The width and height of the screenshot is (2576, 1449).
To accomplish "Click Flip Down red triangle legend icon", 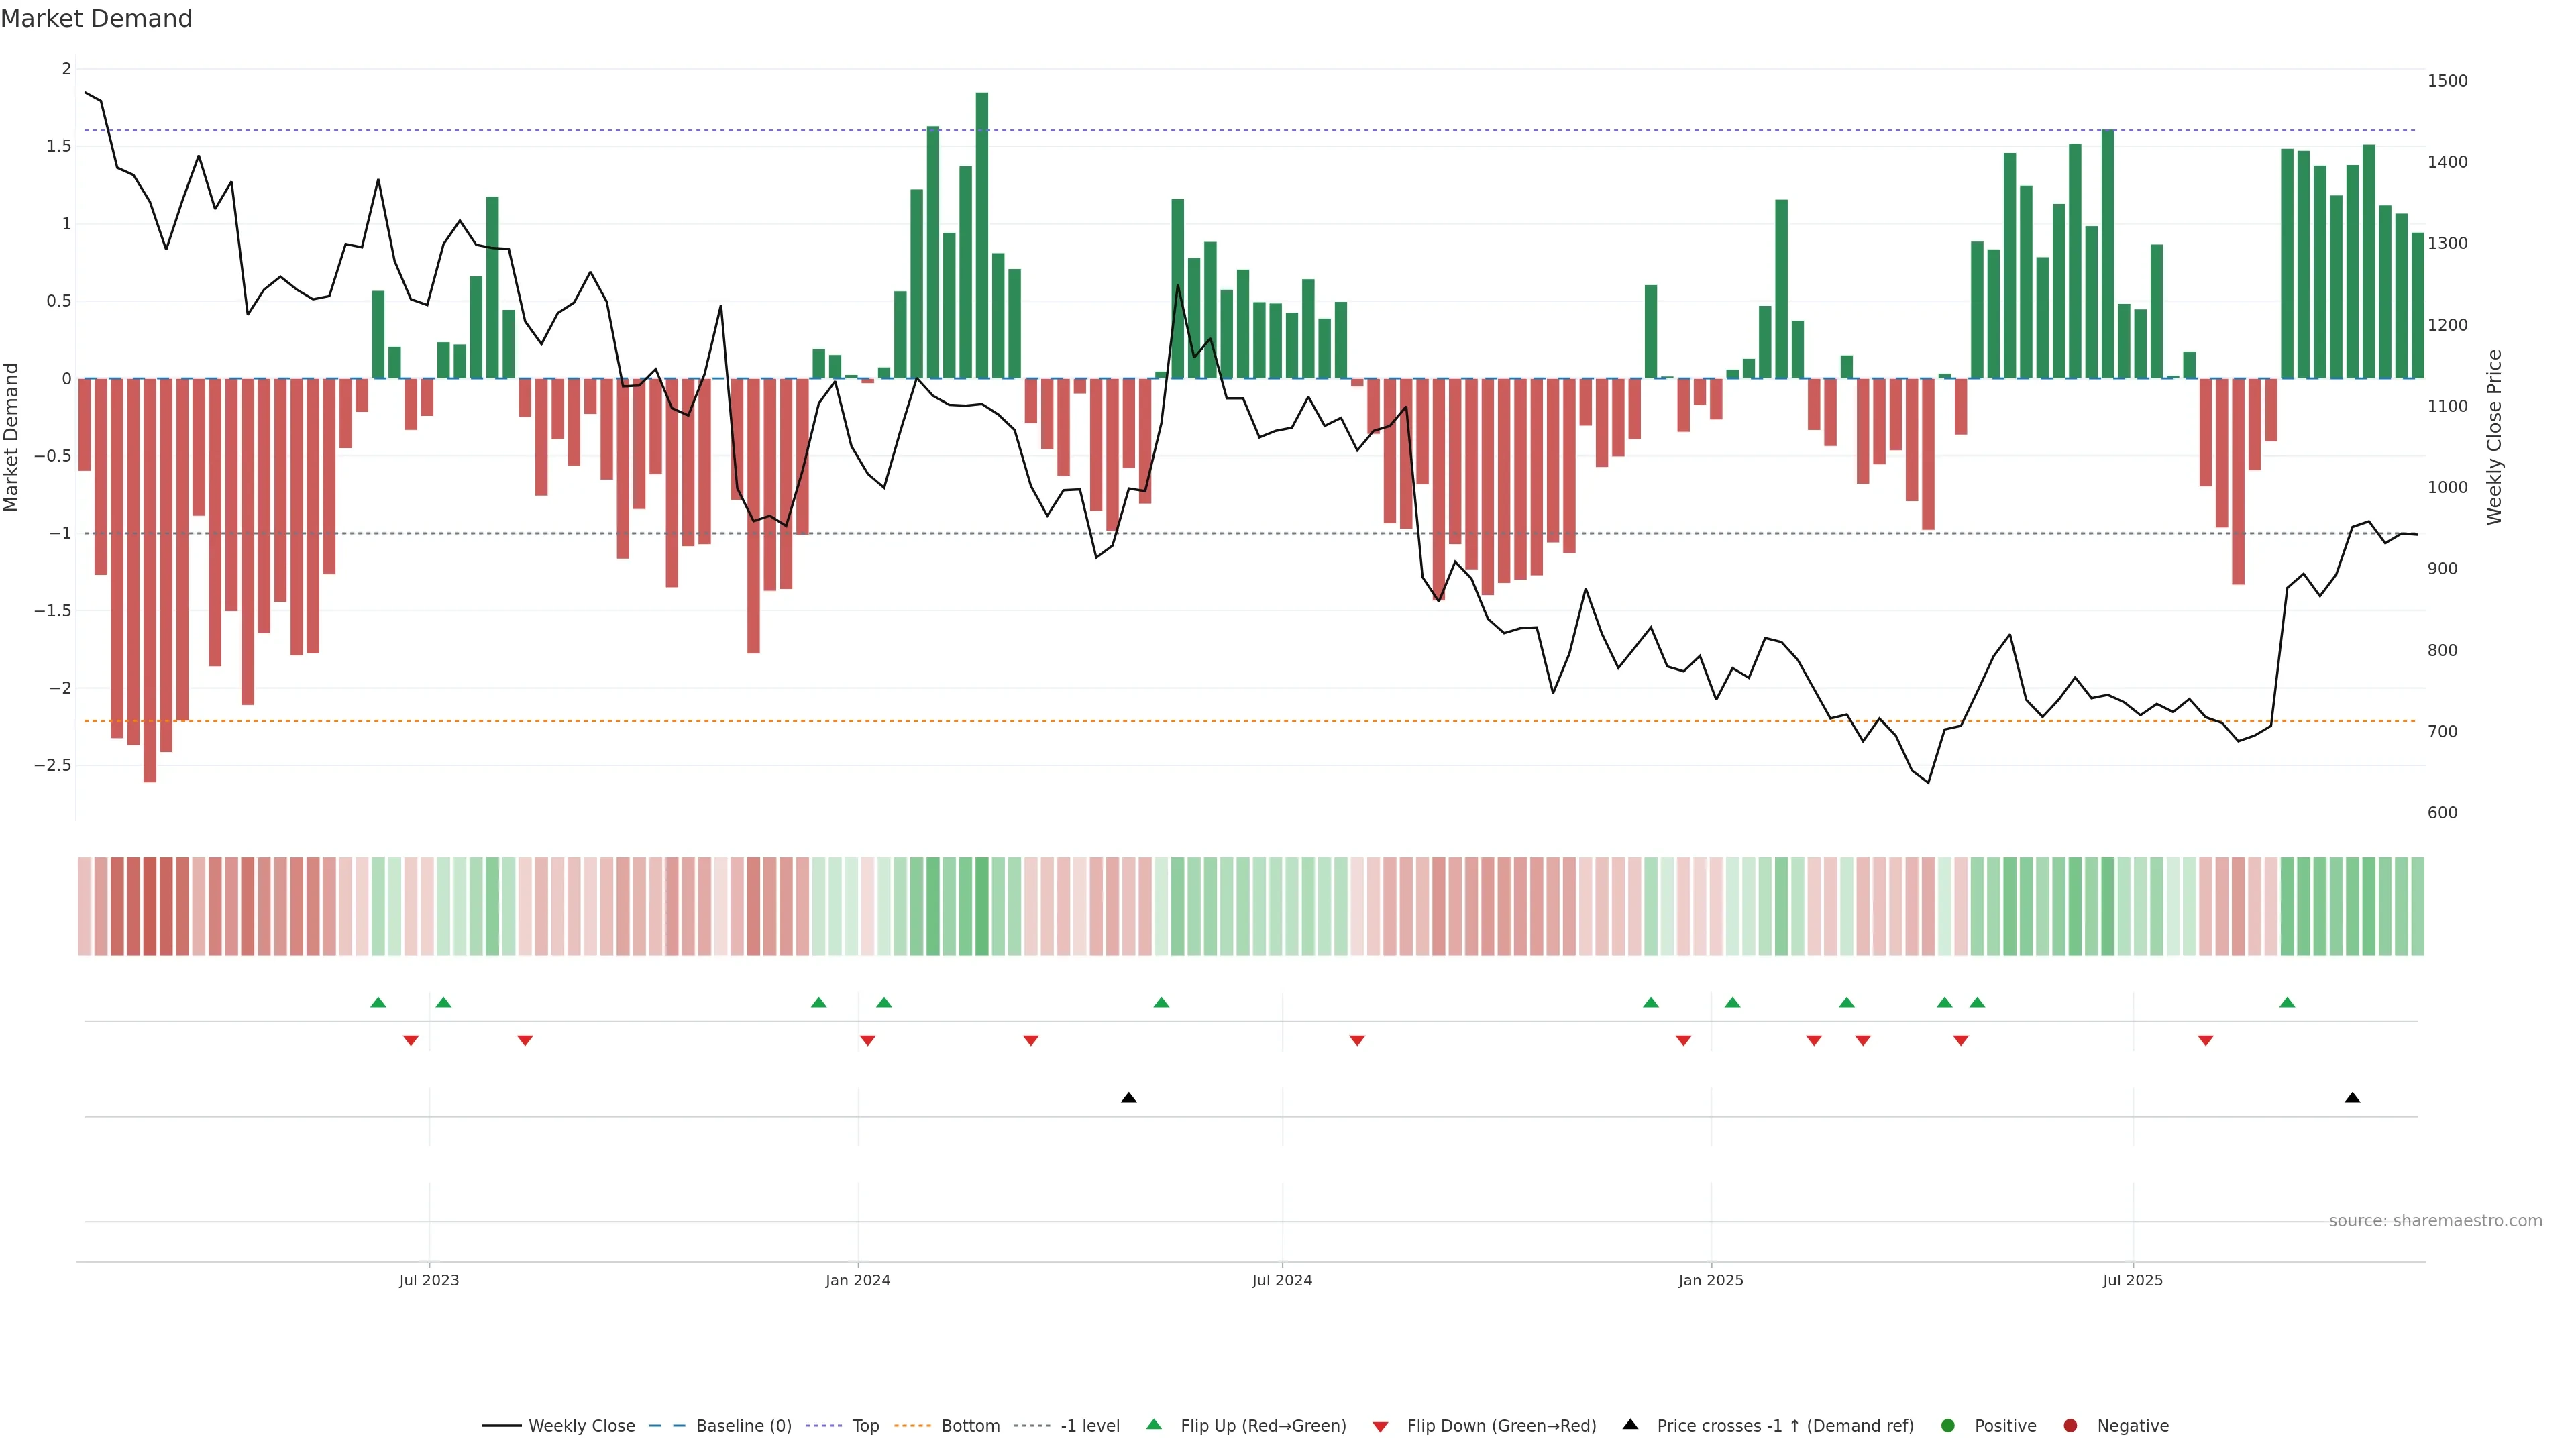I will point(1380,1427).
